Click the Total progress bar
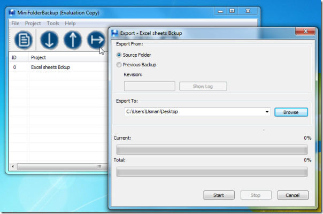The width and height of the screenshot is (323, 214). 212,172
